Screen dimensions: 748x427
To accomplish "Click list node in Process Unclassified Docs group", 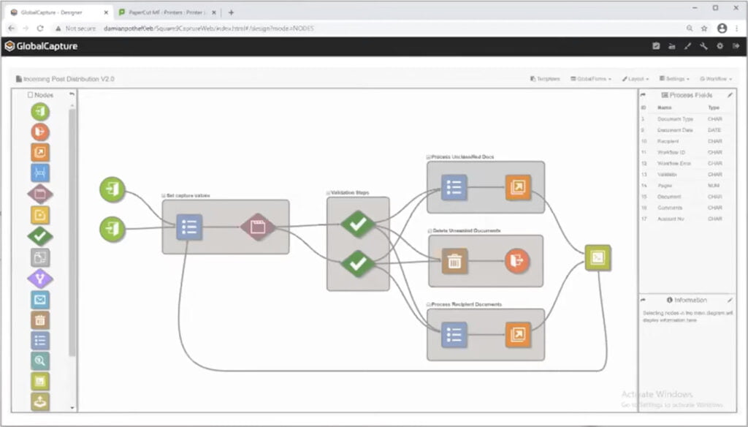I will (454, 186).
